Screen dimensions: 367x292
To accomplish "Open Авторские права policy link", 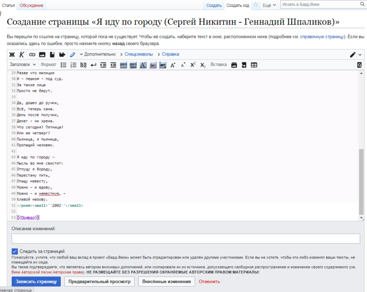I will [x=48, y=272].
